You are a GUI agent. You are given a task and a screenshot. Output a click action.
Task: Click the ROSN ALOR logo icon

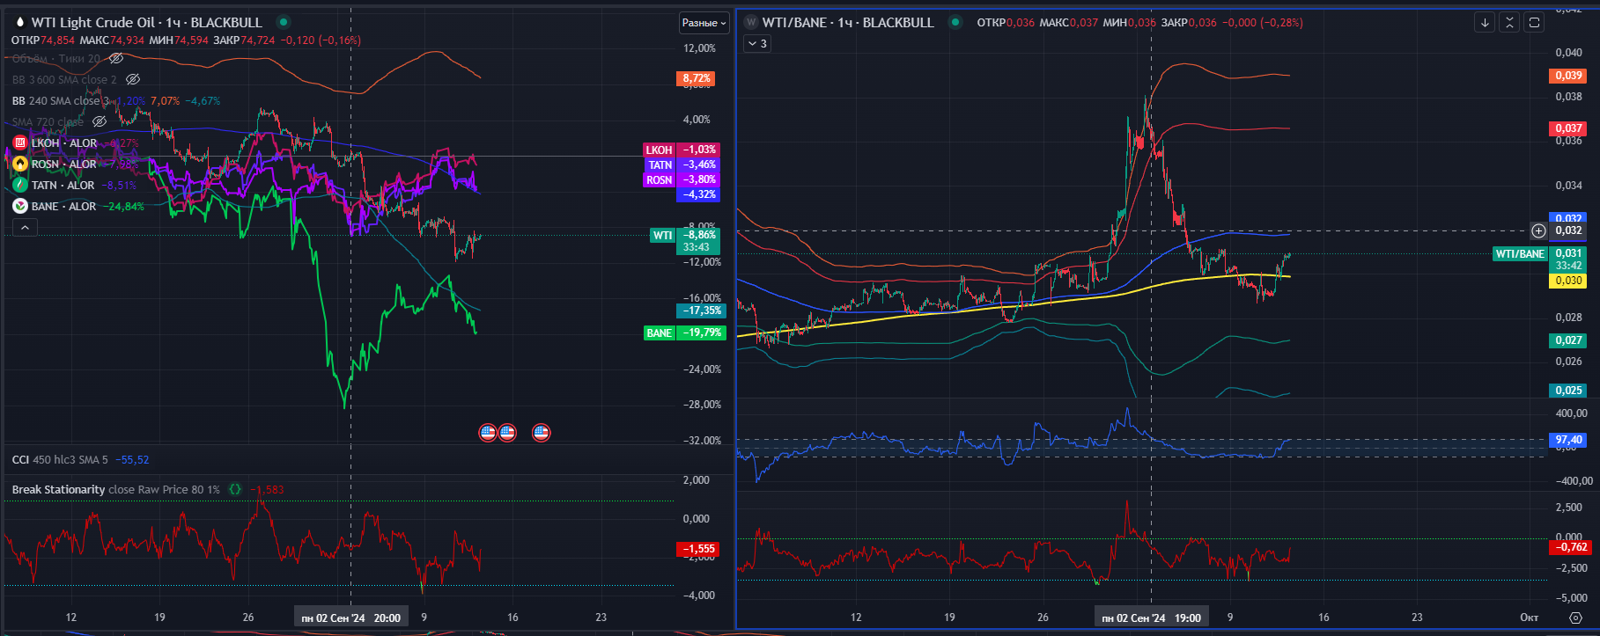(x=20, y=164)
